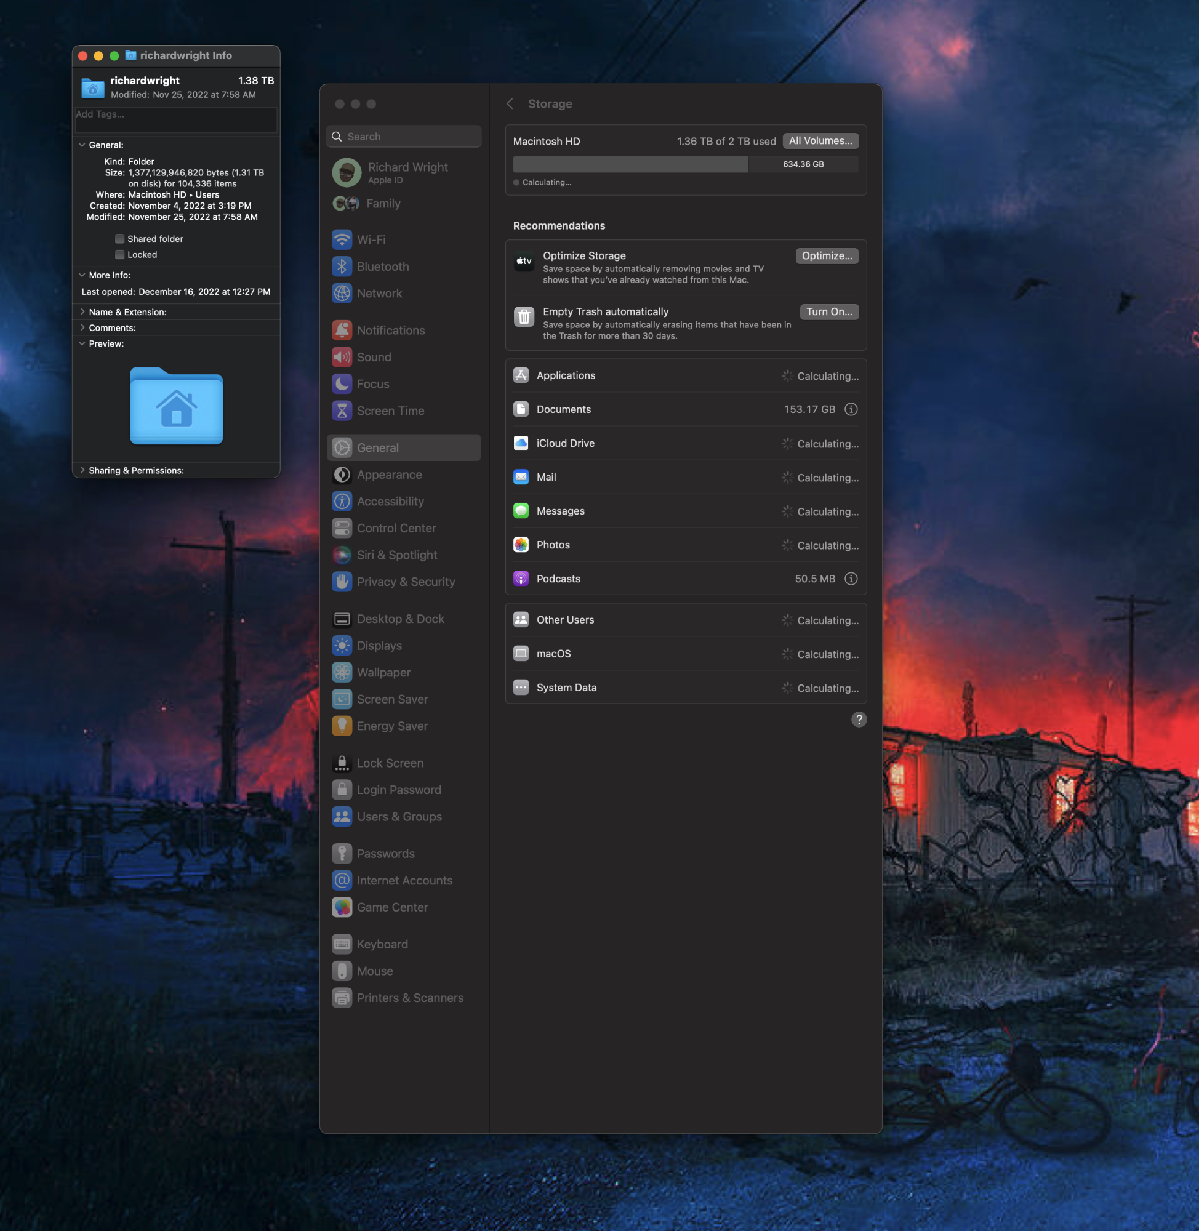Open Desktop & Dock icon
The width and height of the screenshot is (1199, 1231).
coord(342,619)
